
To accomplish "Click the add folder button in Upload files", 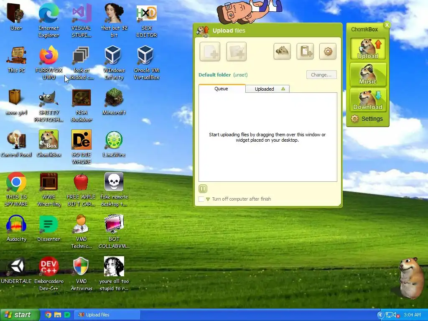I will pos(237,51).
